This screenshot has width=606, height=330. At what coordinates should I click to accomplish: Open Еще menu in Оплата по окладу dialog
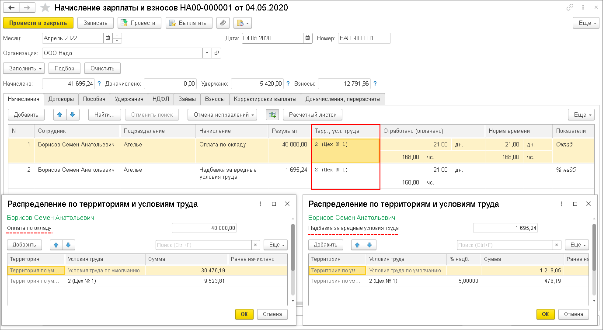[x=275, y=245]
